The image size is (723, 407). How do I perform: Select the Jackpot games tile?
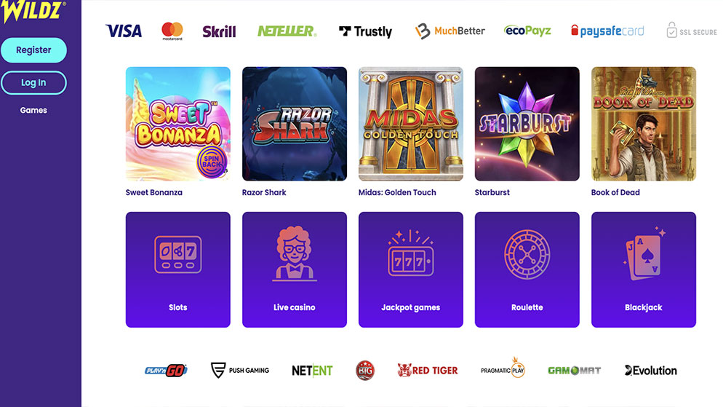click(x=411, y=269)
